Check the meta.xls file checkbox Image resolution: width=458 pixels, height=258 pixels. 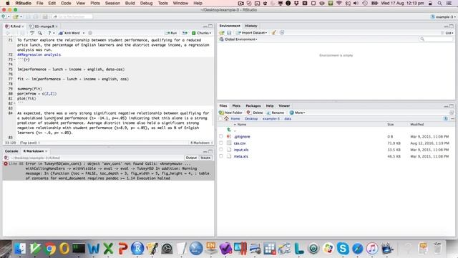pos(221,156)
